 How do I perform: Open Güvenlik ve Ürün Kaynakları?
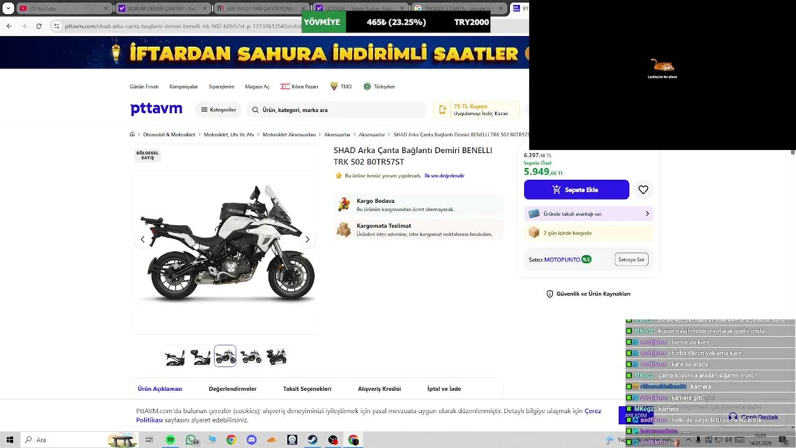tap(588, 294)
